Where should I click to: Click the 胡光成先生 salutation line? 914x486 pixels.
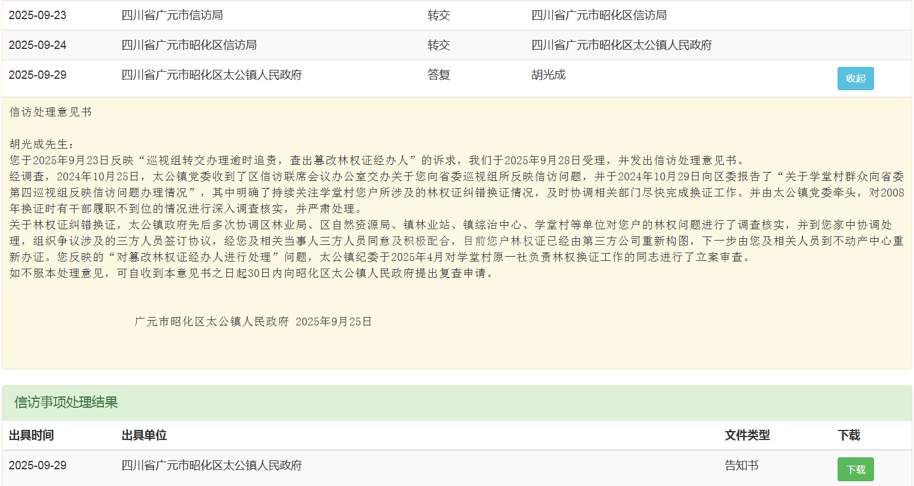click(x=42, y=144)
